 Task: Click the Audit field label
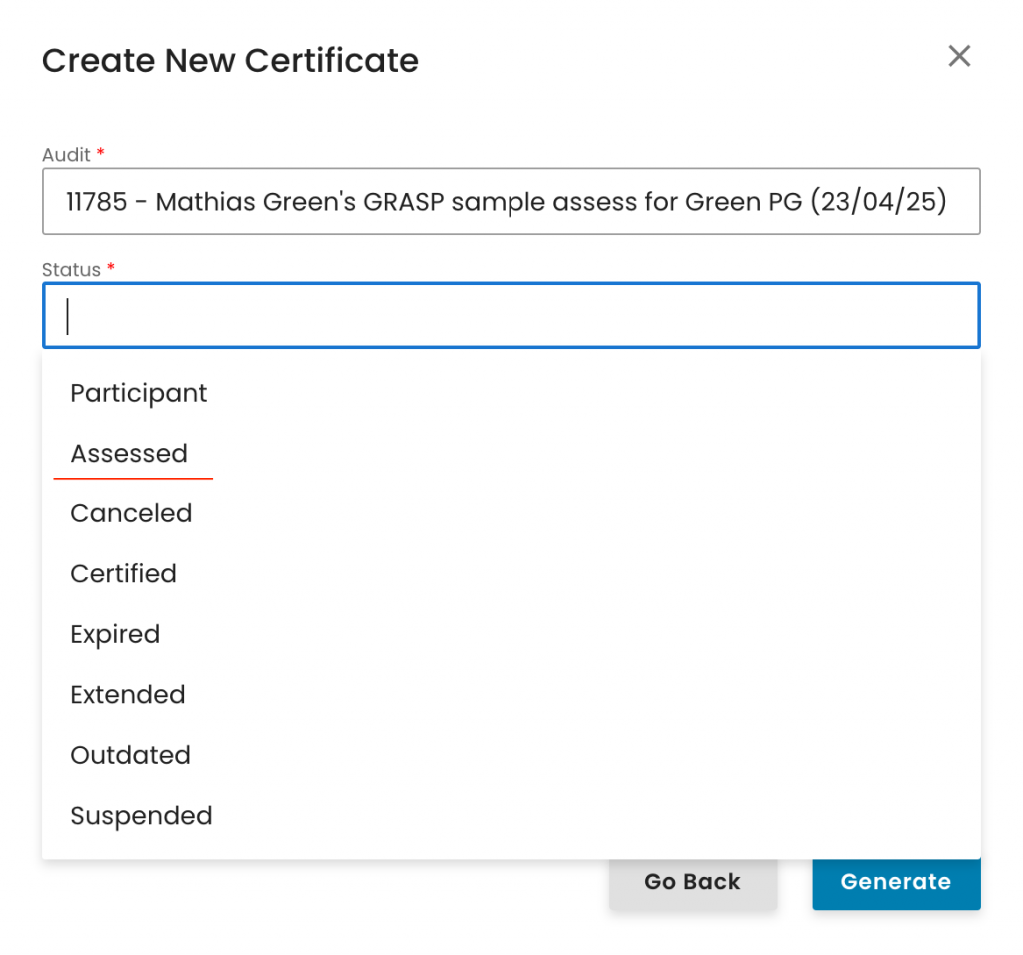click(x=65, y=155)
